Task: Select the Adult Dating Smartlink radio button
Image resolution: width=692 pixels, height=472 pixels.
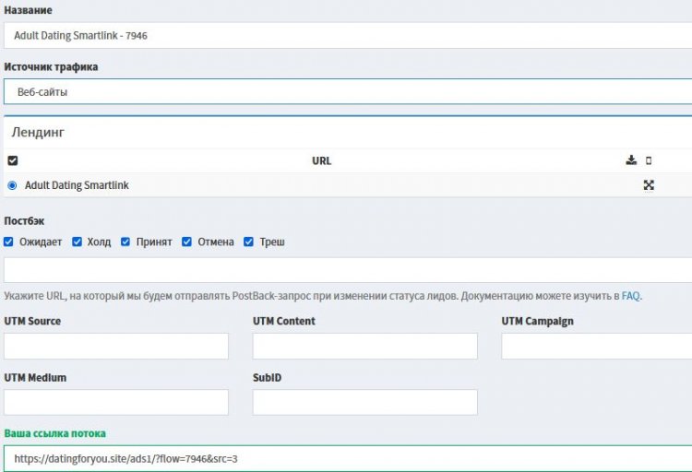Action: [x=12, y=185]
